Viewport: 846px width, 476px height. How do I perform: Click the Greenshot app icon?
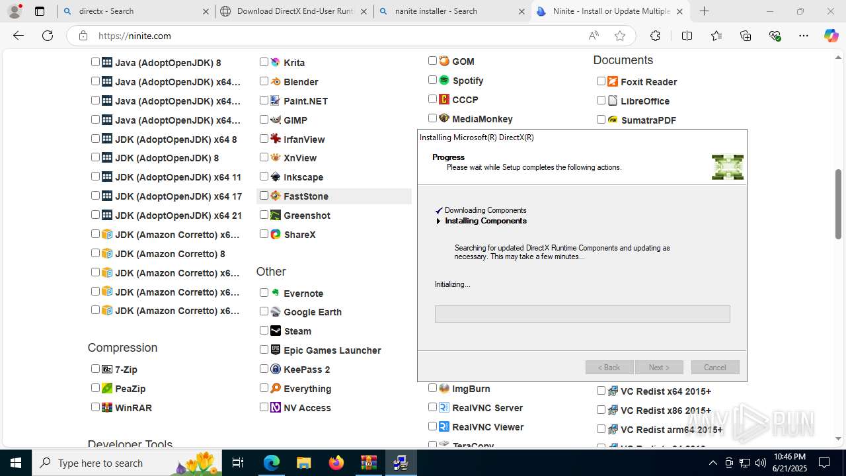click(x=276, y=216)
